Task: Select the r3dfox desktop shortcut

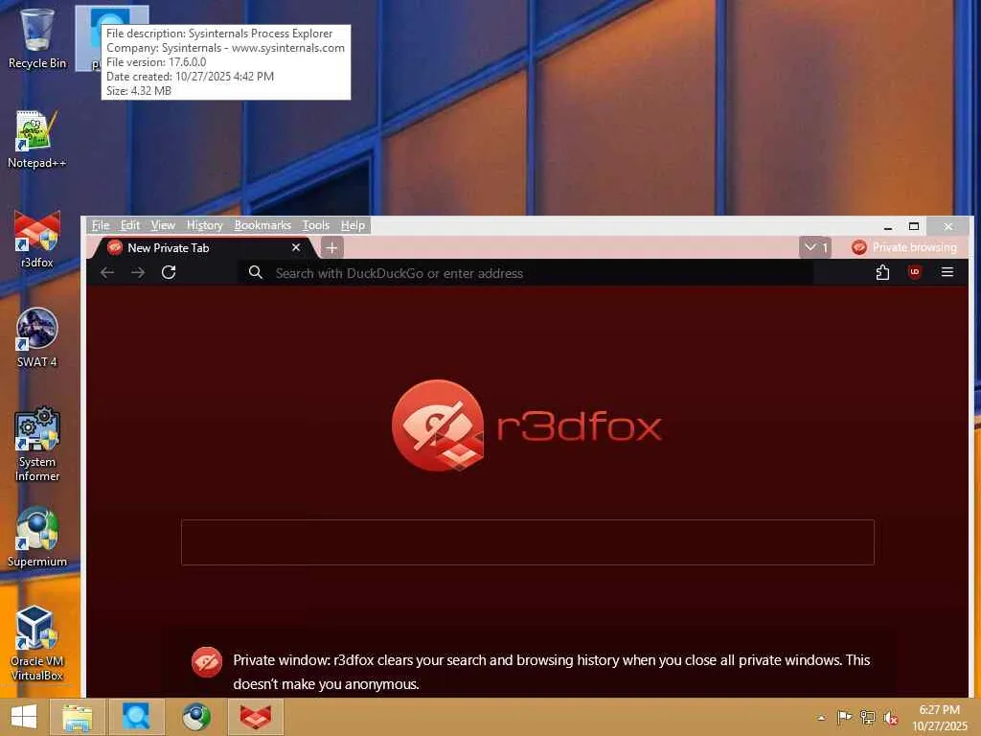Action: (37, 239)
